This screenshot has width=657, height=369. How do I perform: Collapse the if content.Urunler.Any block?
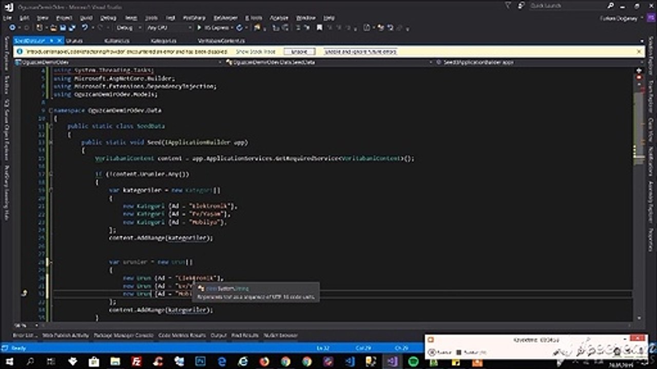click(x=50, y=174)
